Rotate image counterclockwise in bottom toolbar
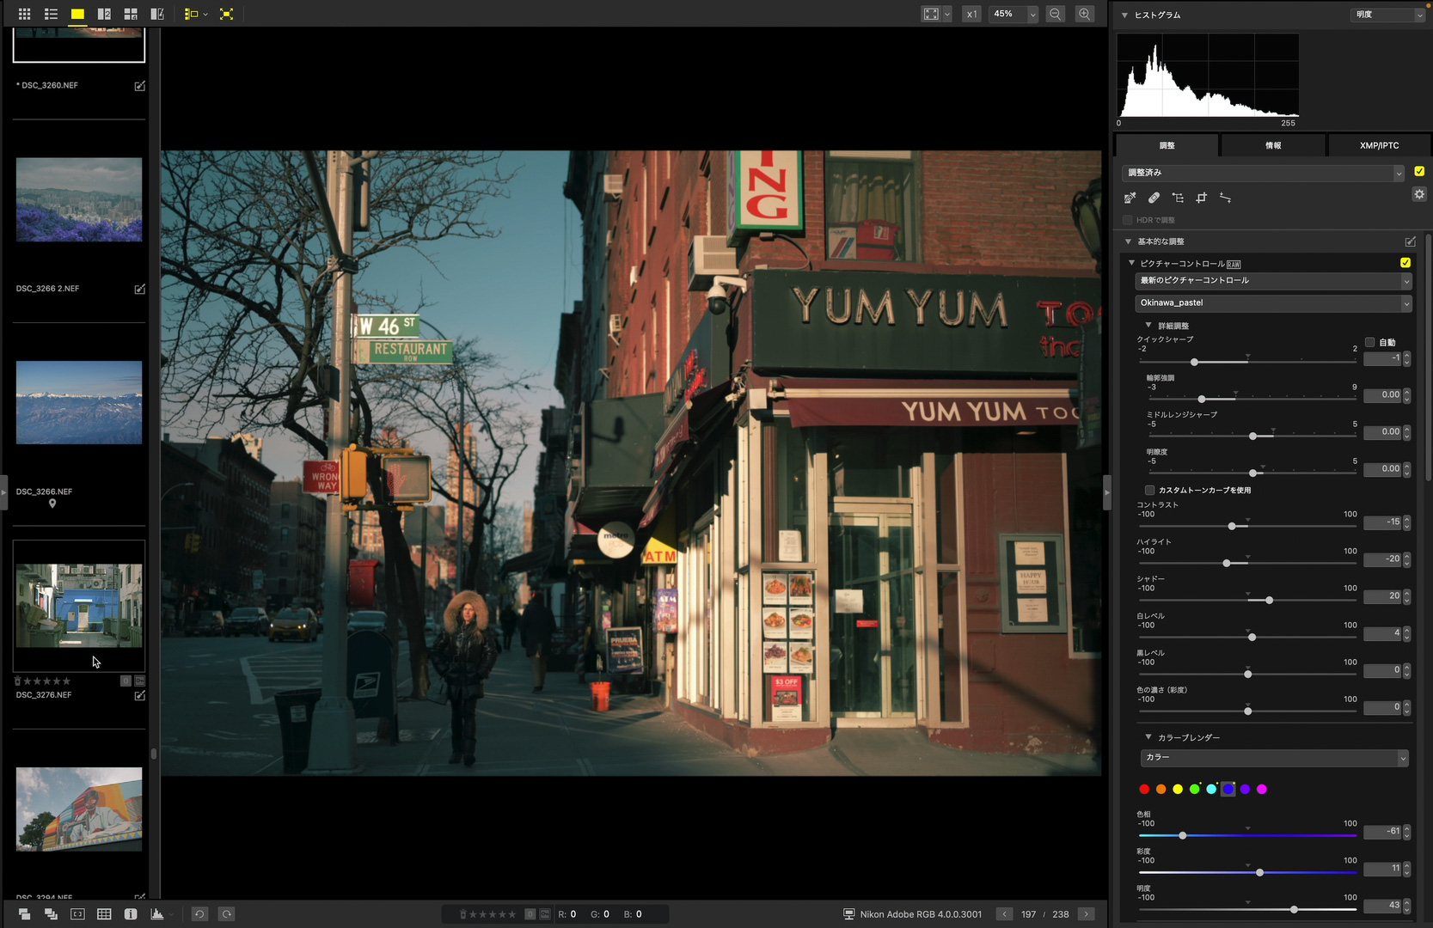This screenshot has height=928, width=1433. tap(199, 914)
